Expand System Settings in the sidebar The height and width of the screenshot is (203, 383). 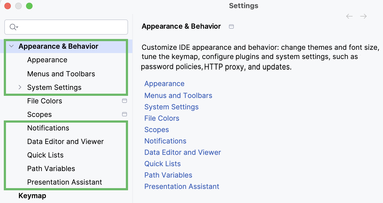pyautogui.click(x=20, y=87)
